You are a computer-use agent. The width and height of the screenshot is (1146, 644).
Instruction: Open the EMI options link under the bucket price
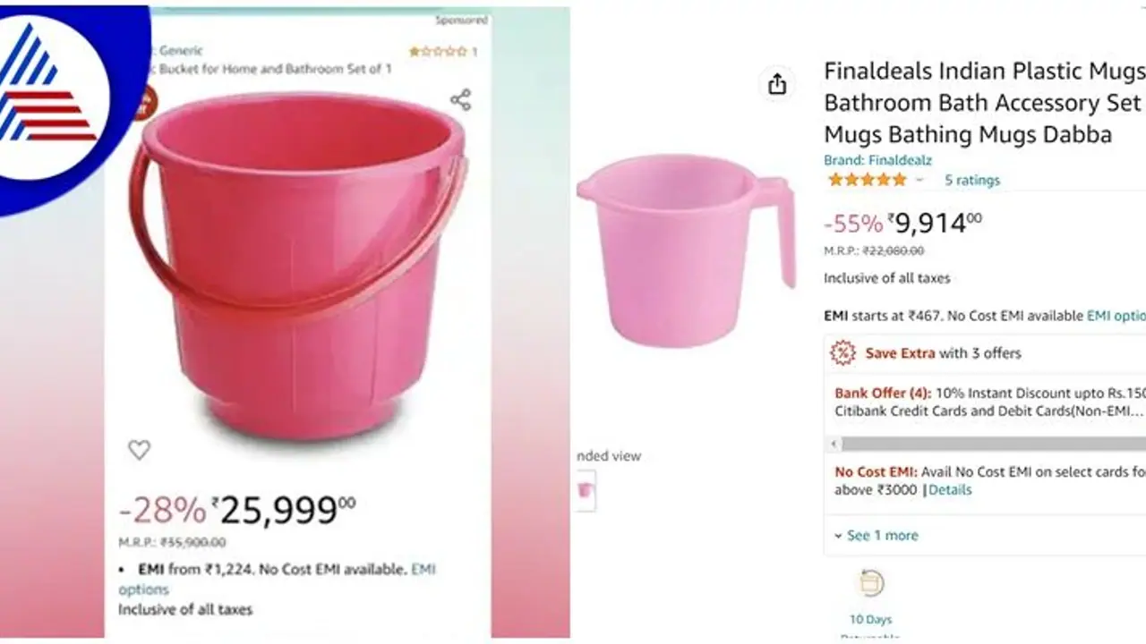click(x=143, y=589)
